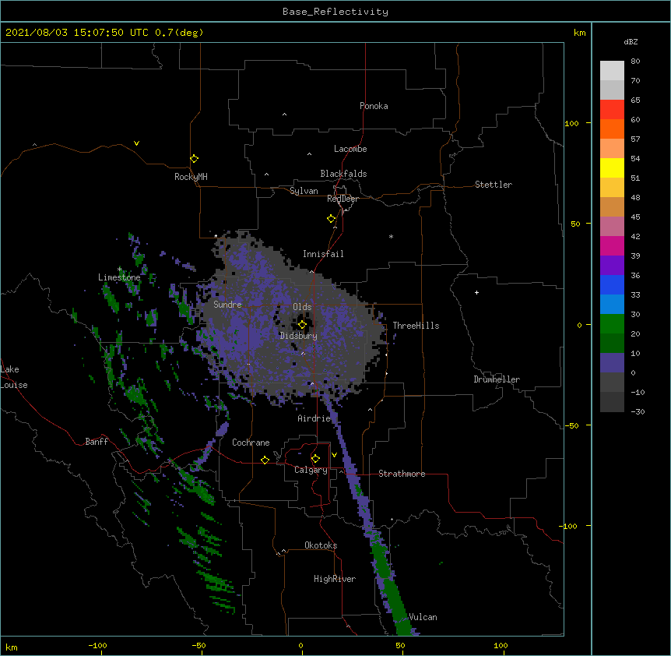Screen dimensions: 671x656
Task: Click the HighRiver label
Action: (x=335, y=579)
